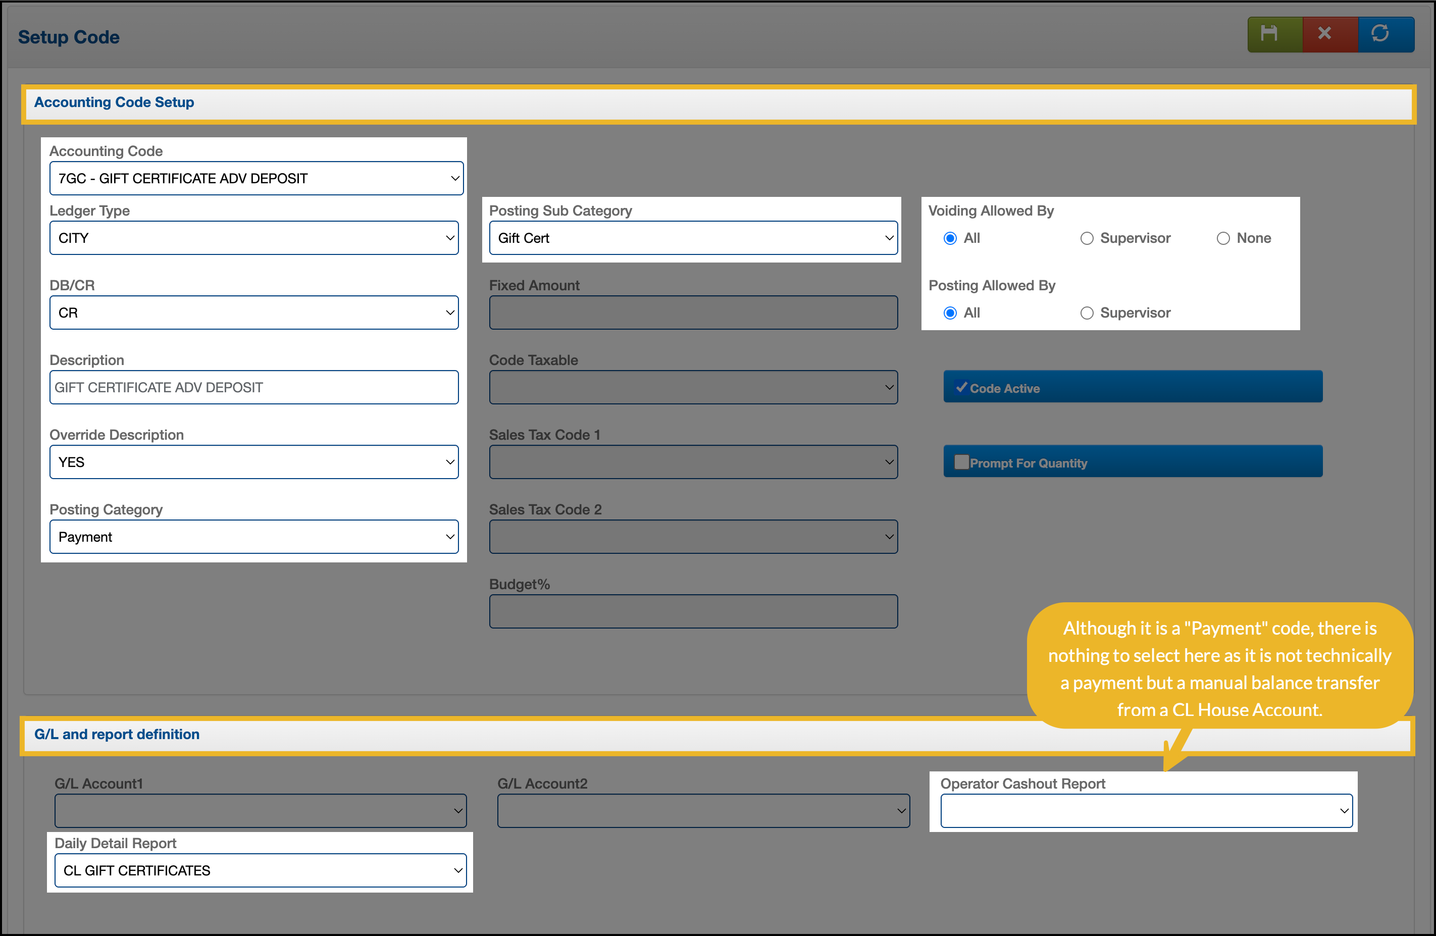Screen dimensions: 1436x936
Task: Open Posting Sub Category dropdown
Action: tap(693, 238)
